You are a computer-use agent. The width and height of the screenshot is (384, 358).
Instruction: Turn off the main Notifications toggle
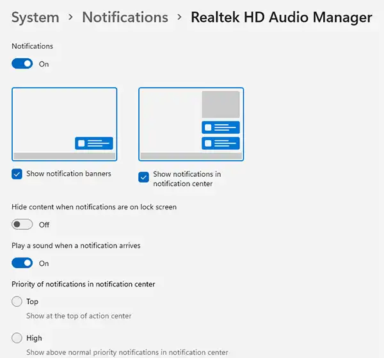click(22, 64)
